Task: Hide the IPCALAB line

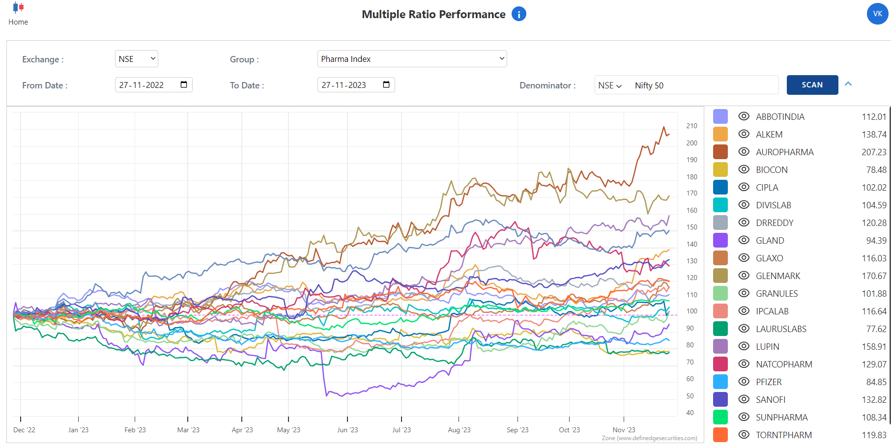Action: [744, 311]
